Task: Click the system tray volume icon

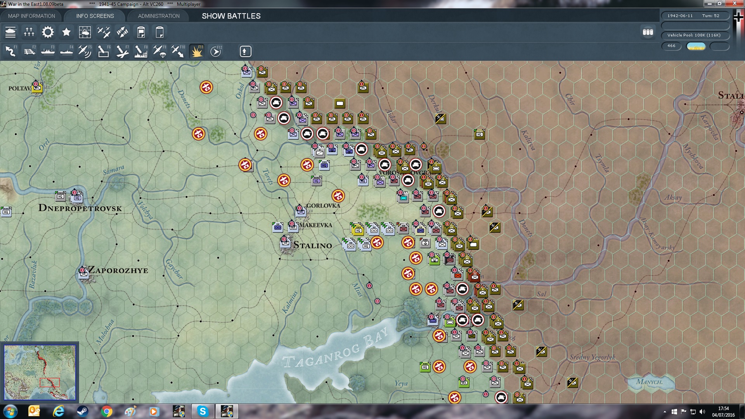Action: (702, 412)
